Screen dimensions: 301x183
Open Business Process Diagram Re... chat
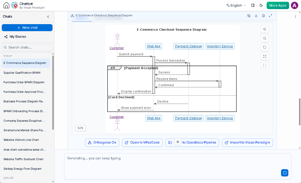26,101
